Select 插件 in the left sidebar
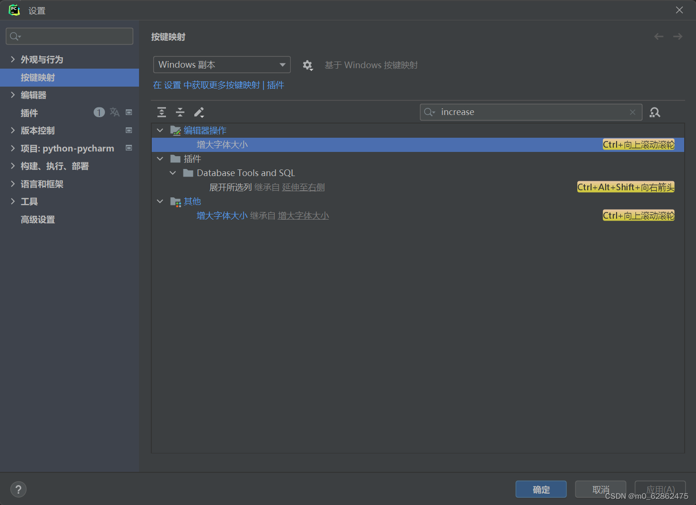 coord(29,113)
